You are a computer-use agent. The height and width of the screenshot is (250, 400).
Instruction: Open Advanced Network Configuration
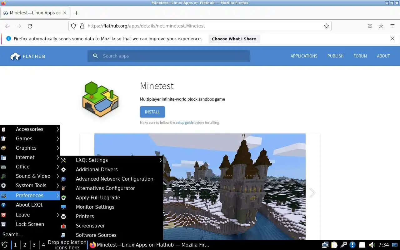tap(112, 179)
